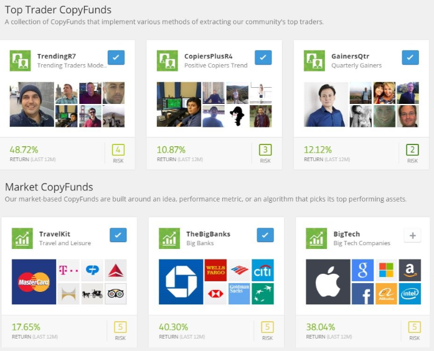Add BigTech with the plus button

[x=412, y=235]
